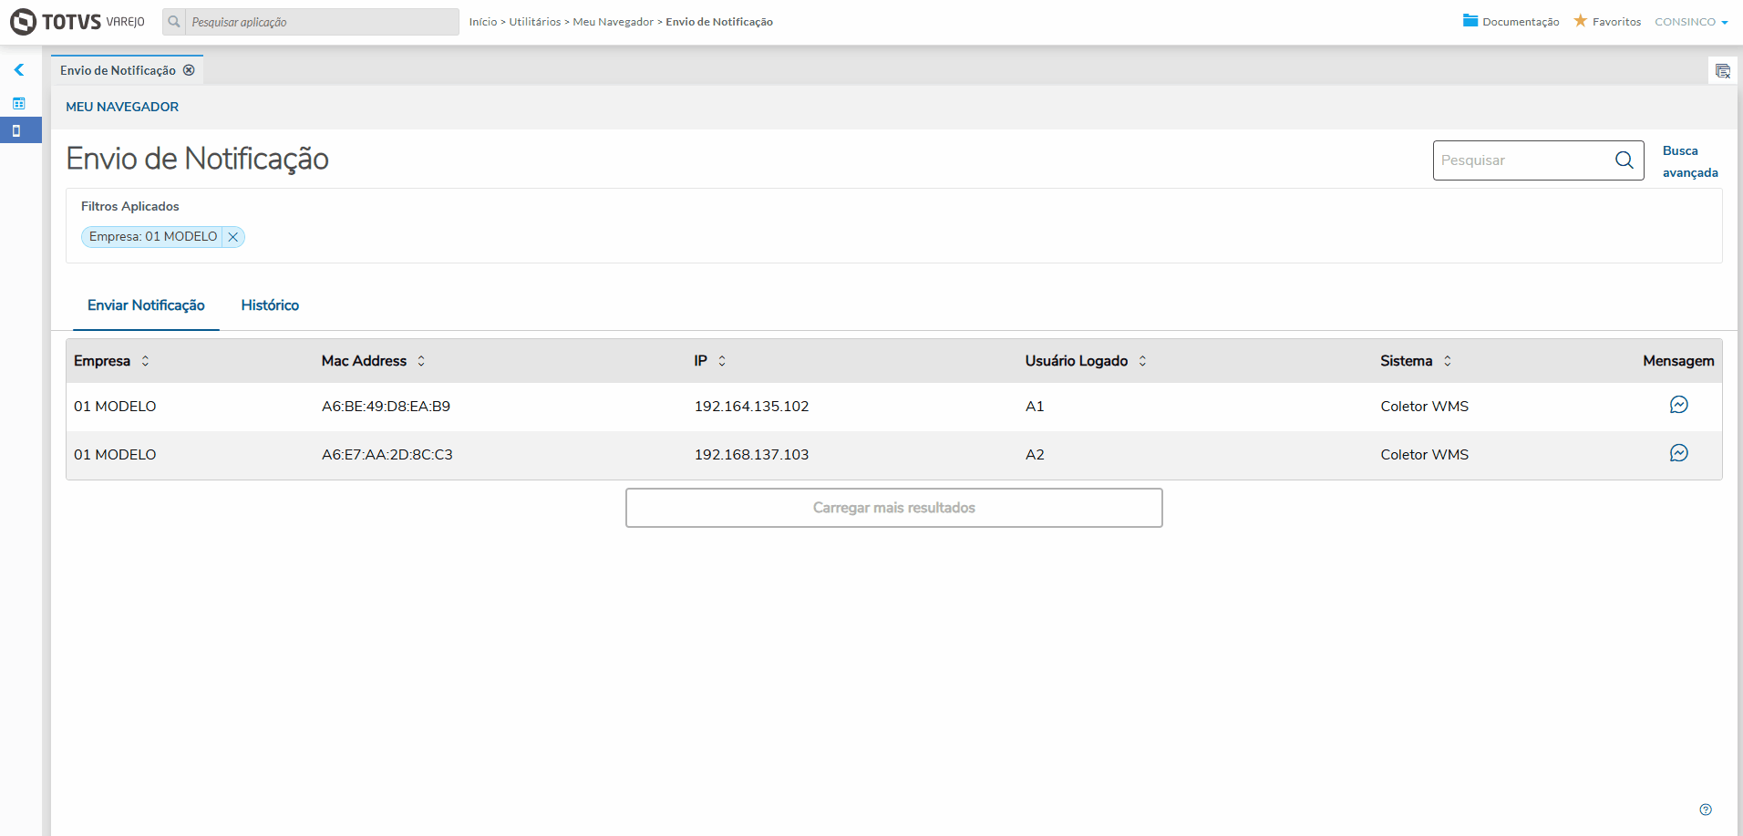Sort by the Mac Address column
Screen dimensions: 1743x836
(x=421, y=361)
